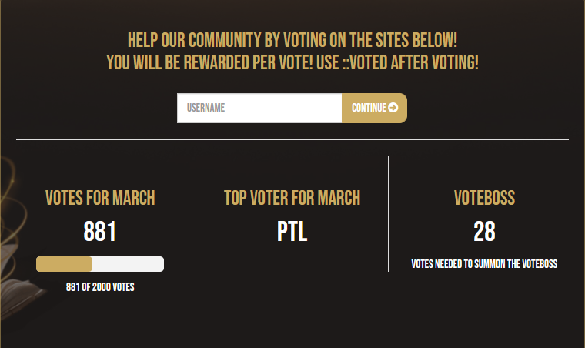The width and height of the screenshot is (585, 348).
Task: Click the 881 of 2000 votes label
Action: (x=100, y=287)
